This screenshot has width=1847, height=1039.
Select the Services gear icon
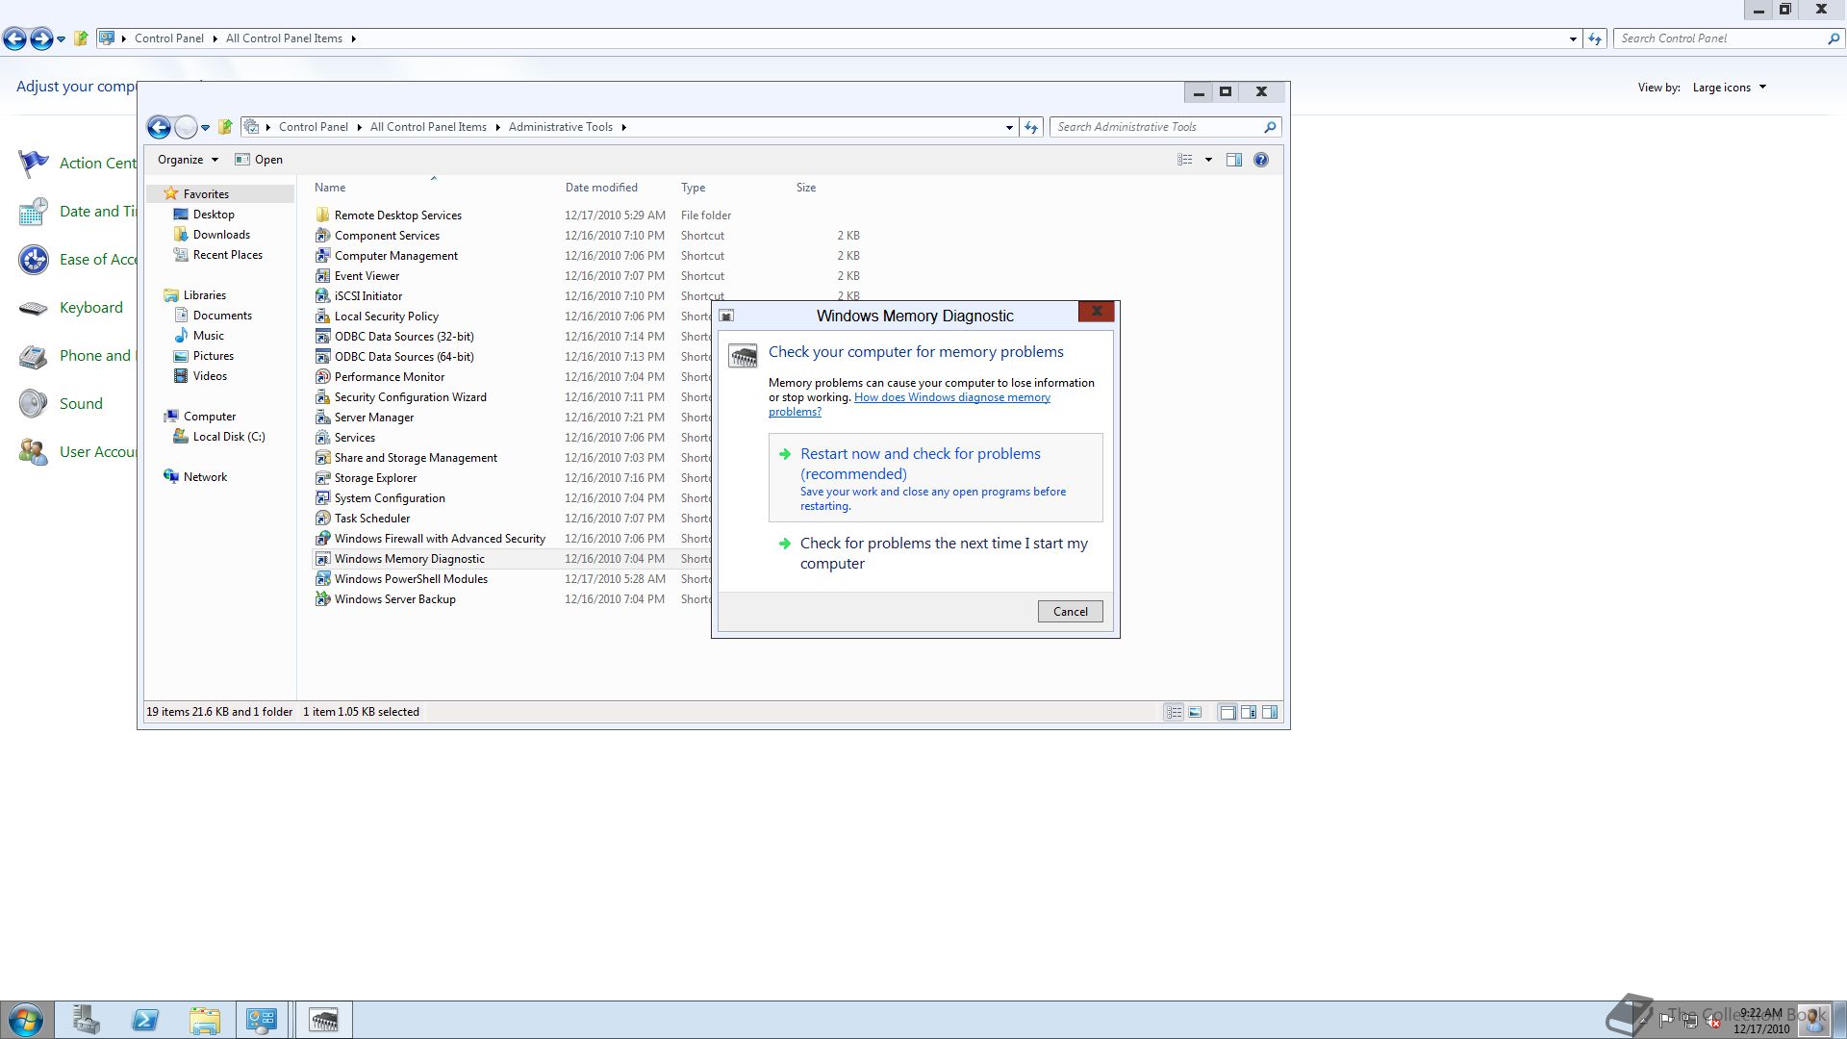click(323, 438)
